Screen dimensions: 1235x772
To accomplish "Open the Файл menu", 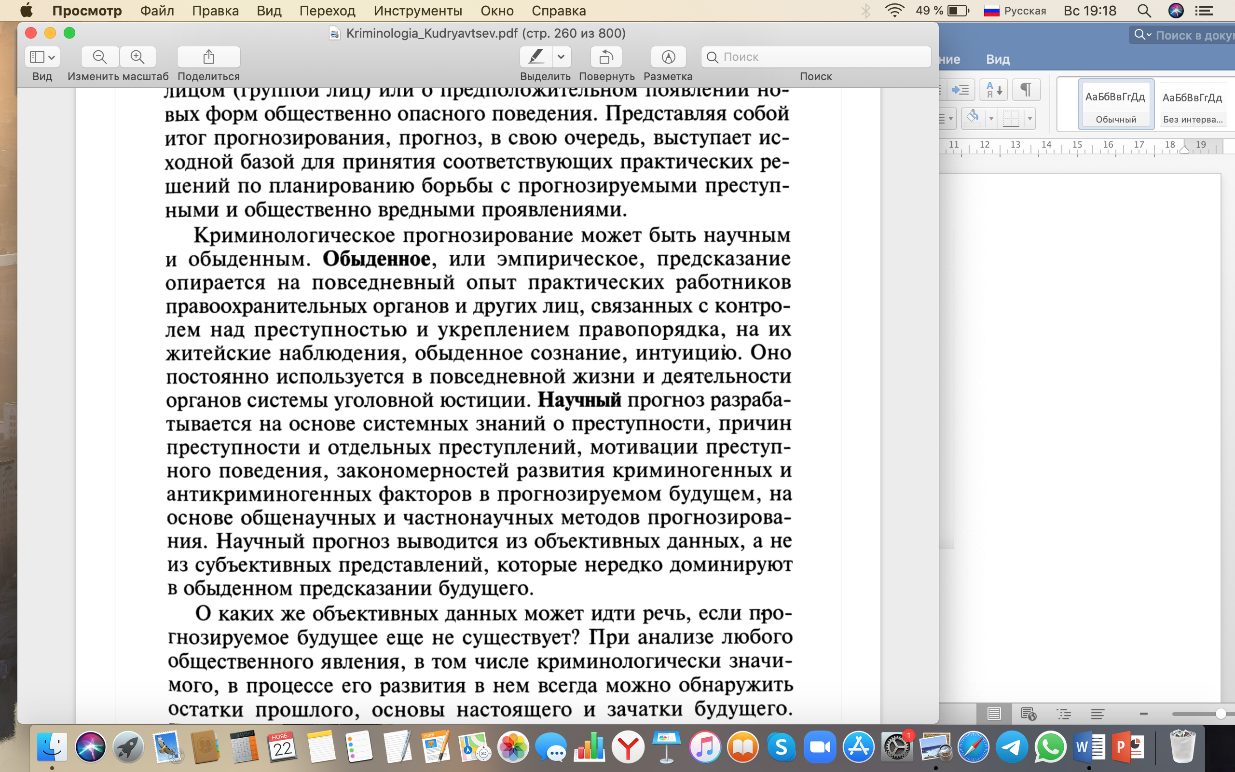I will coord(157,11).
